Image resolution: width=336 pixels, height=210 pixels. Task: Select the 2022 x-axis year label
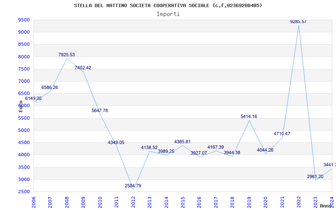coord(299,202)
